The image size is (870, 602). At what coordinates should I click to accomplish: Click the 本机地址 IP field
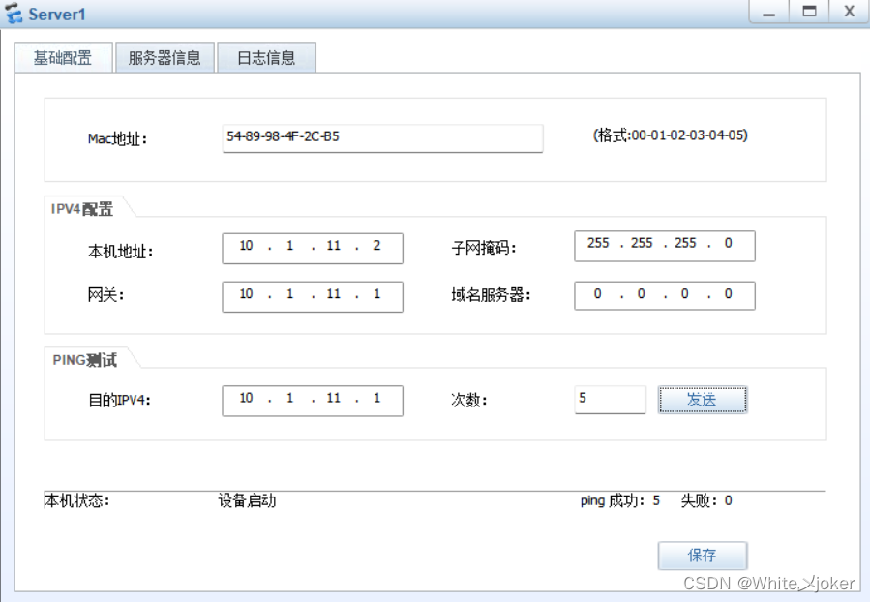point(313,248)
